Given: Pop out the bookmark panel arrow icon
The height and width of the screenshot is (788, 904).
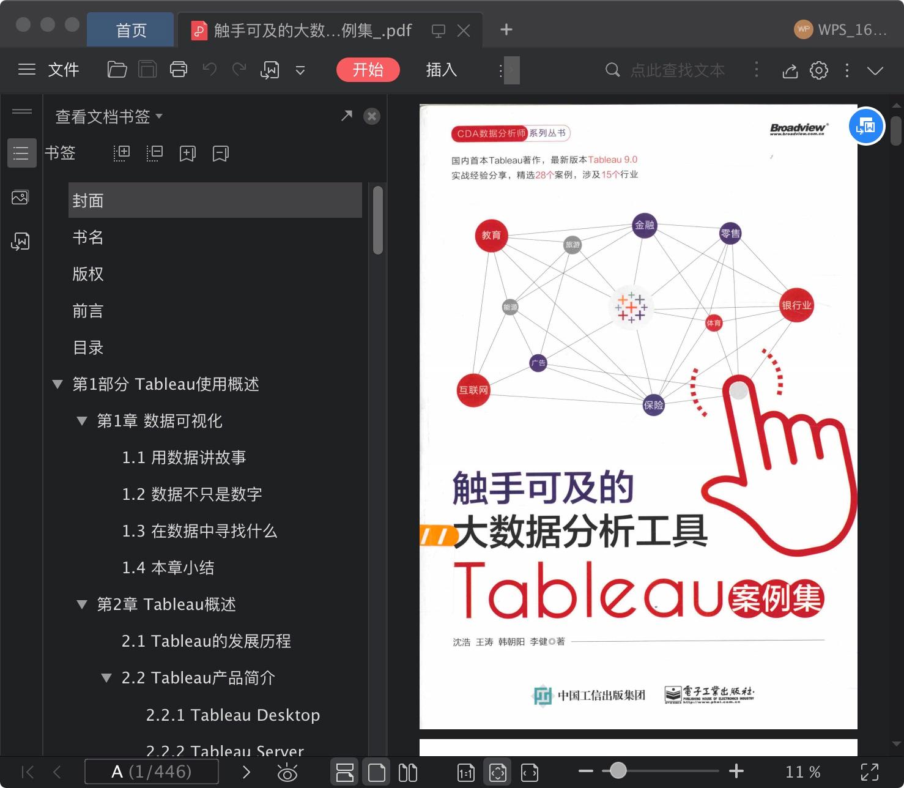Looking at the screenshot, I should click(347, 116).
